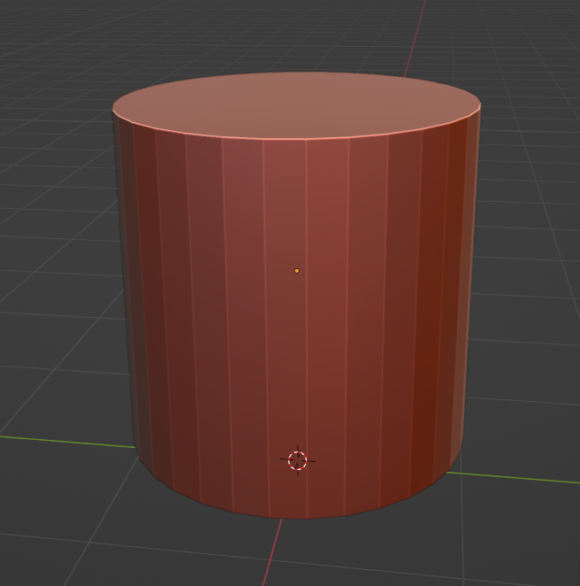
Task: Click the red X axis line above the cylinder
Action: coord(416,35)
